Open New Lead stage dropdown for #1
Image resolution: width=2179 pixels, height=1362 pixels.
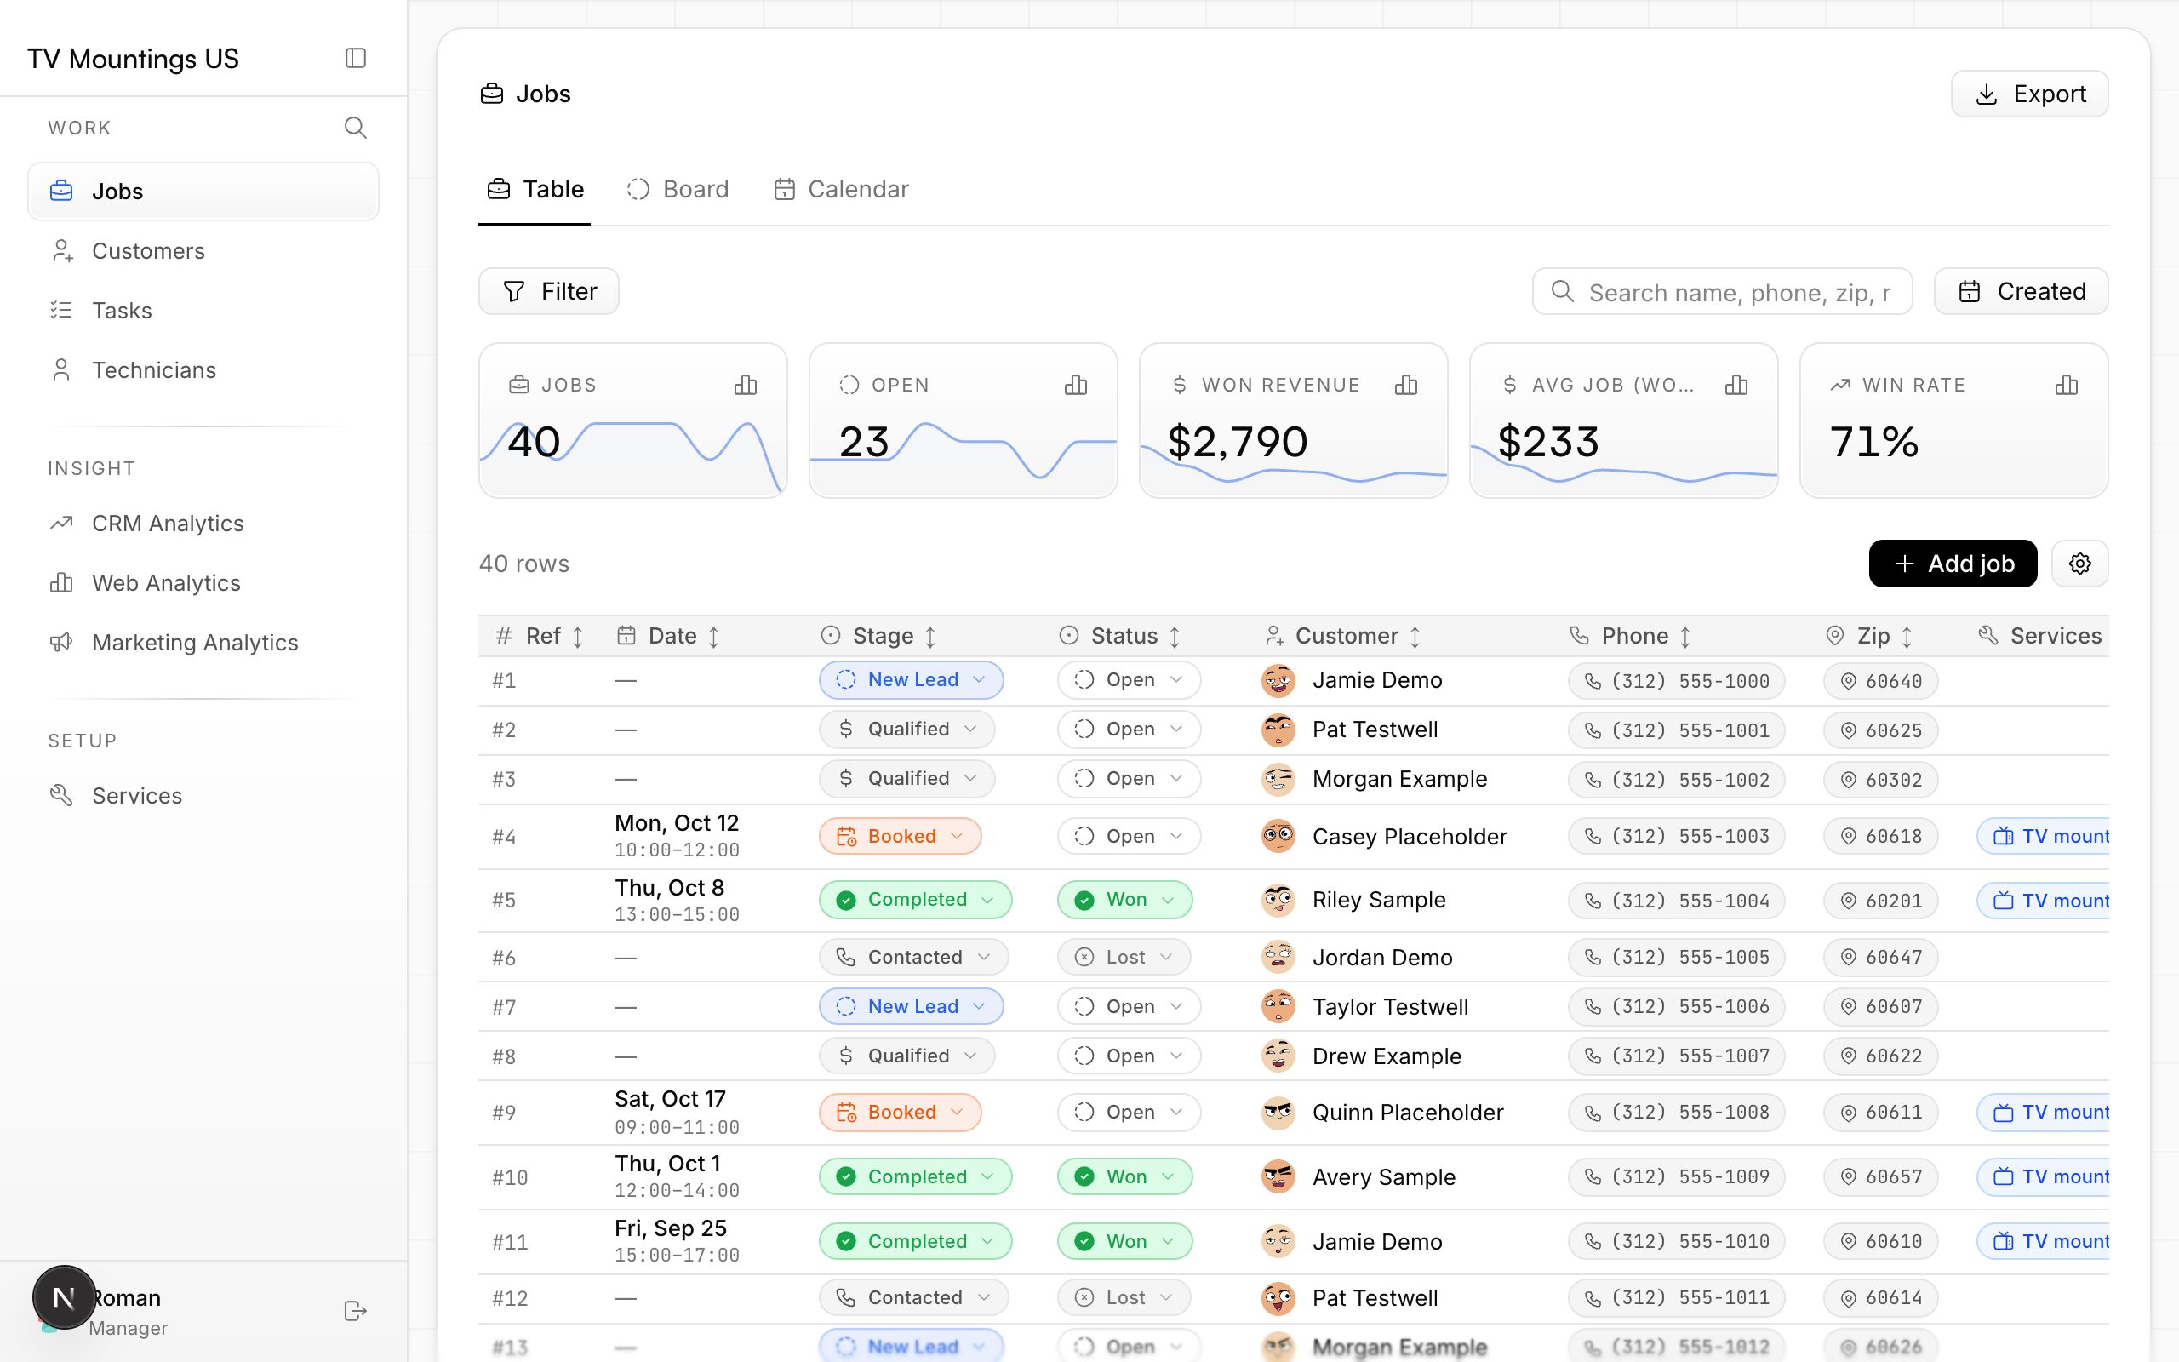tap(912, 680)
